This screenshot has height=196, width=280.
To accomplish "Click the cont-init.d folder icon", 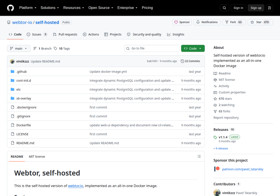I will click(x=13, y=80).
